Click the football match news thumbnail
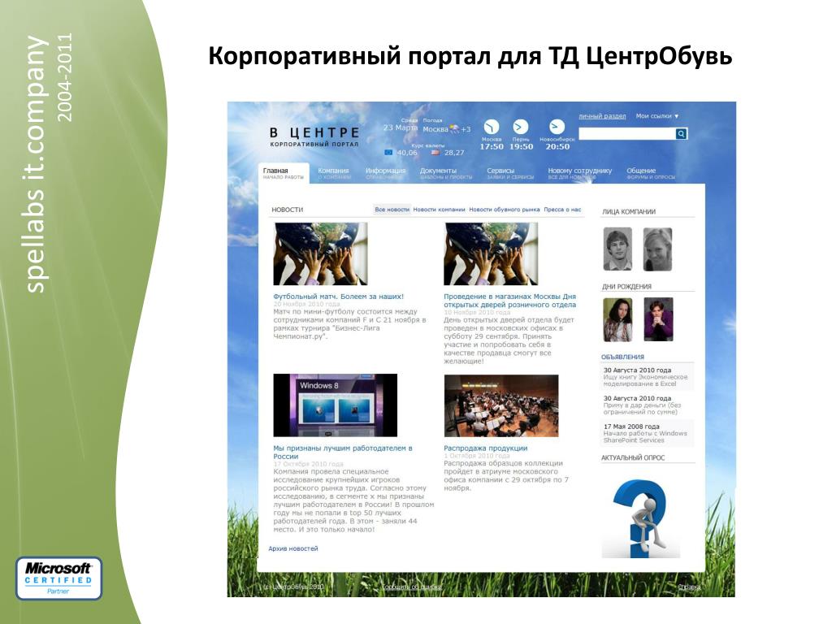 tap(320, 253)
